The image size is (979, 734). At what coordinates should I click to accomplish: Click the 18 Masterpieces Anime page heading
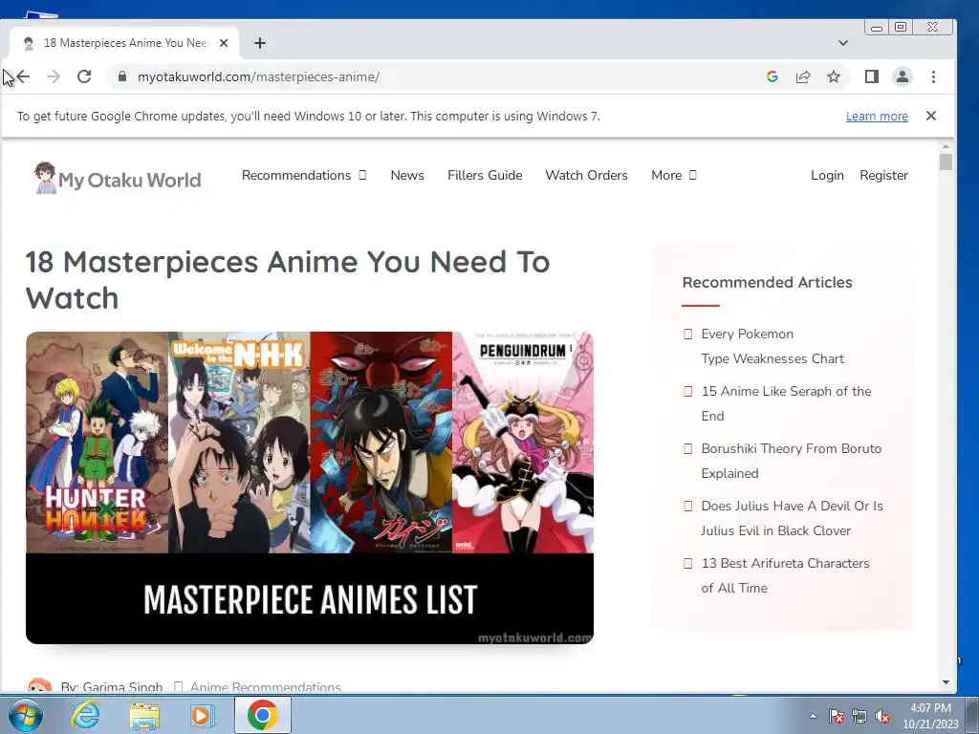287,280
